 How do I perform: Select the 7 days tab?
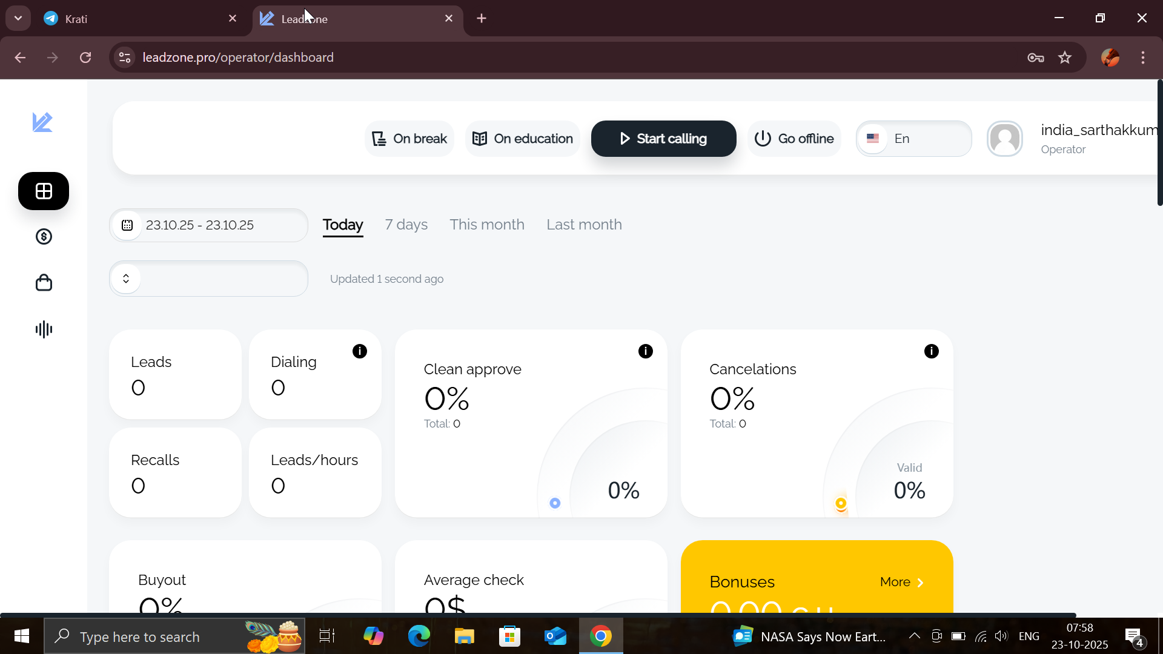tap(406, 225)
